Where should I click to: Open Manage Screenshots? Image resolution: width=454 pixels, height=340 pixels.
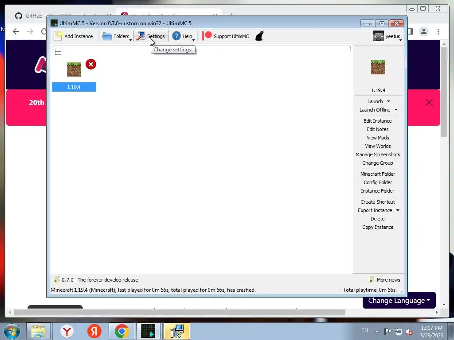tap(378, 155)
